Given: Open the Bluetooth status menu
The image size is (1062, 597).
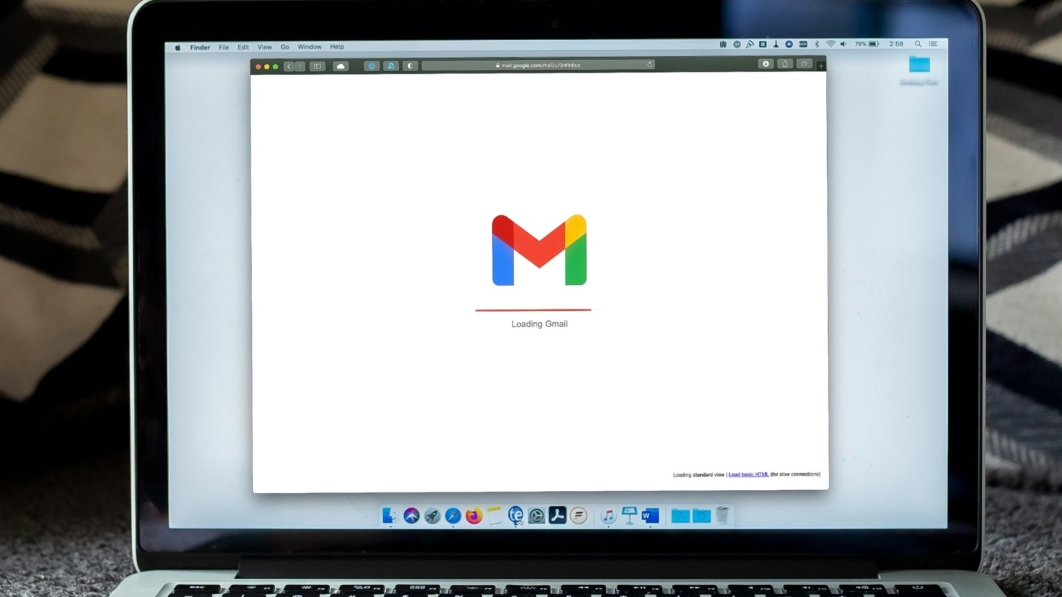Looking at the screenshot, I should point(817,44).
